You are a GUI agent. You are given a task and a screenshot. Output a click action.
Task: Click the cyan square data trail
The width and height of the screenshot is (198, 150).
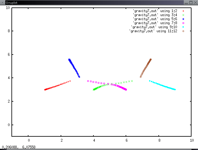[162, 85]
